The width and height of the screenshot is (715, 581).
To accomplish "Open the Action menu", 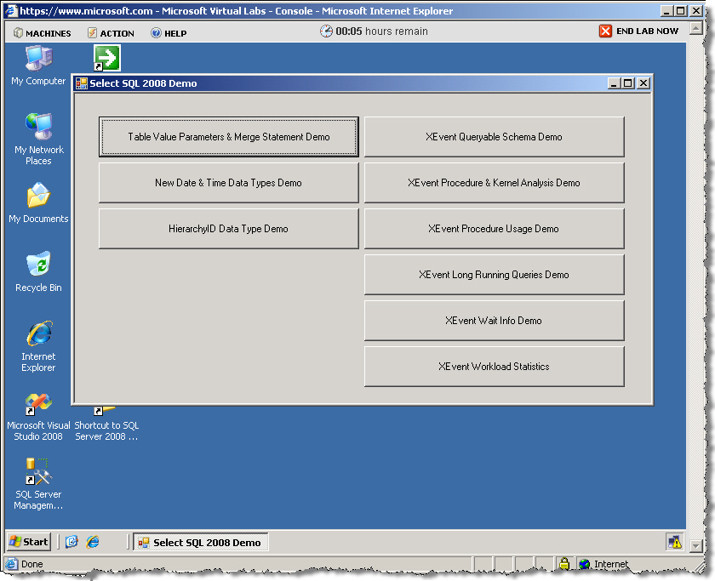I will tap(111, 33).
